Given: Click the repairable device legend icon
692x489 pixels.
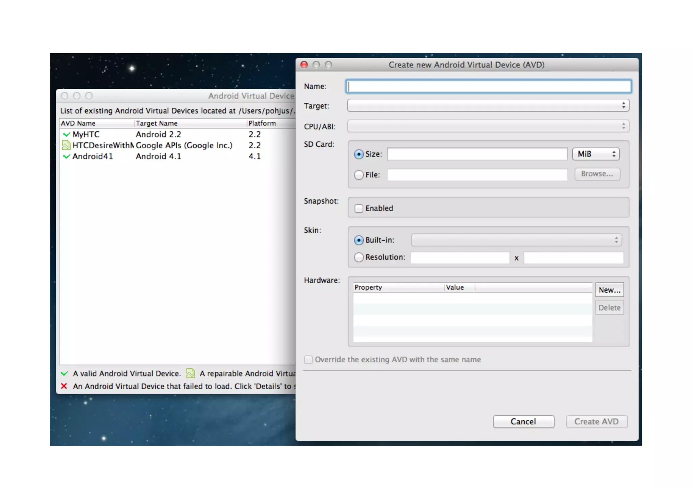Looking at the screenshot, I should [191, 373].
